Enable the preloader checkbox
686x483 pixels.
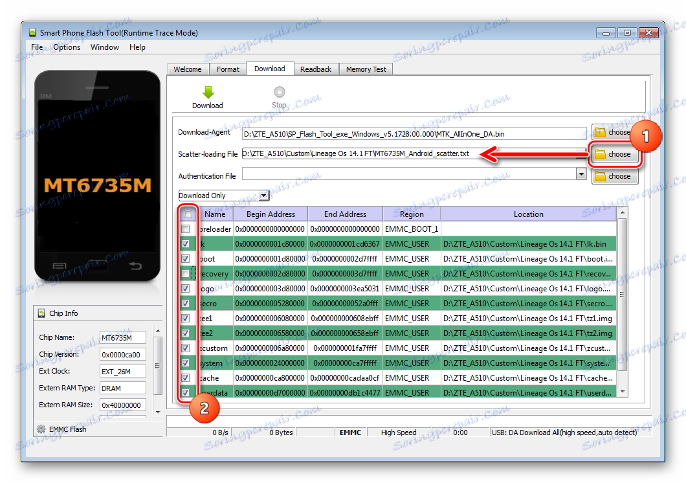tap(186, 229)
